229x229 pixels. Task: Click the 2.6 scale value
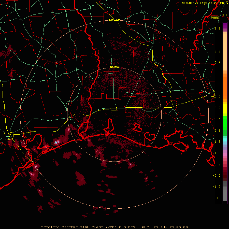point(218,131)
